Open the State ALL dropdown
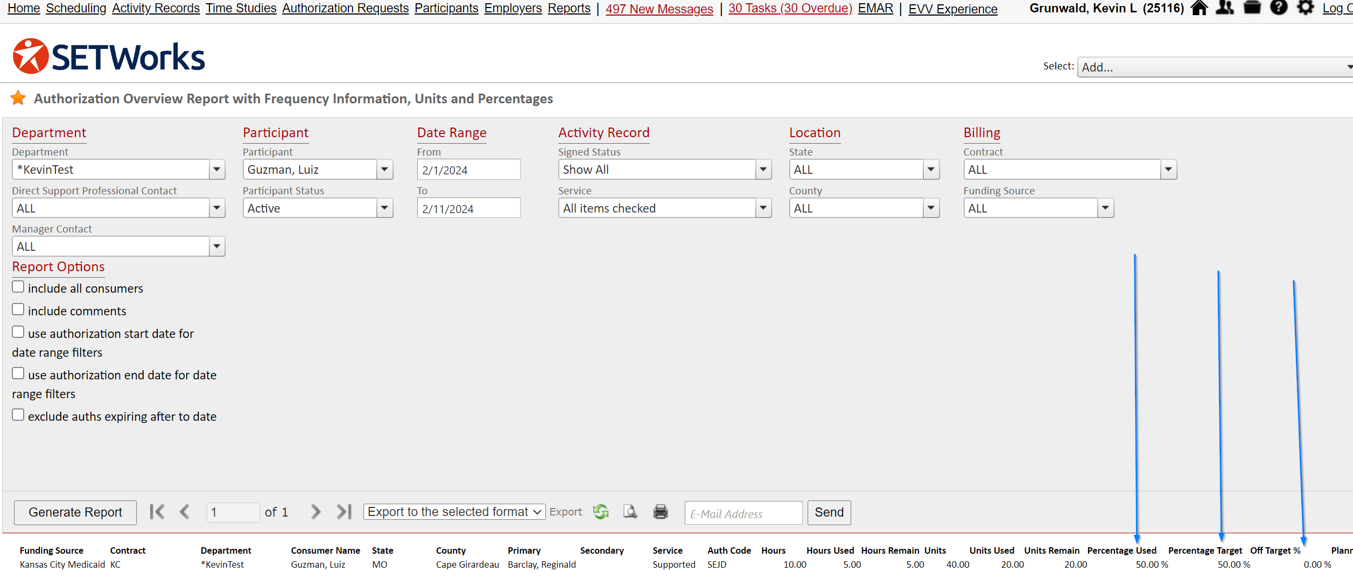This screenshot has width=1353, height=579. [x=864, y=170]
